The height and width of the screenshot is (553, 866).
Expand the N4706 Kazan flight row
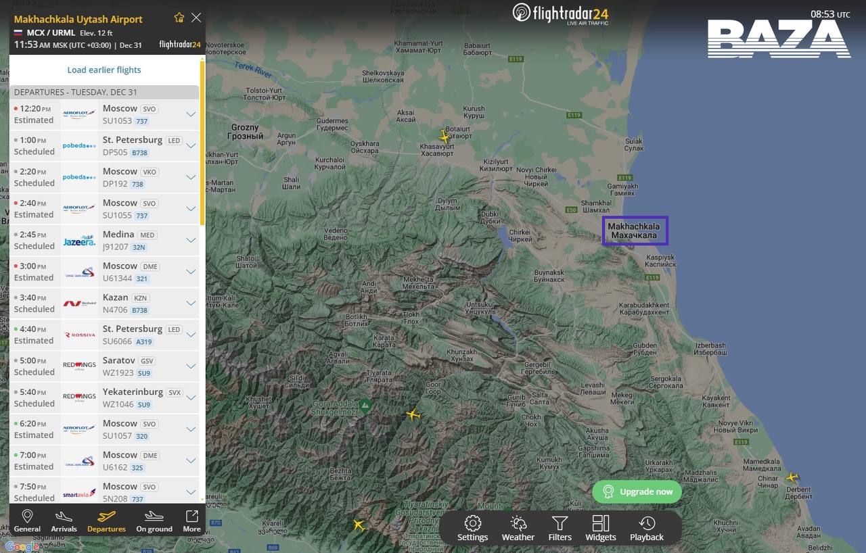click(x=191, y=303)
